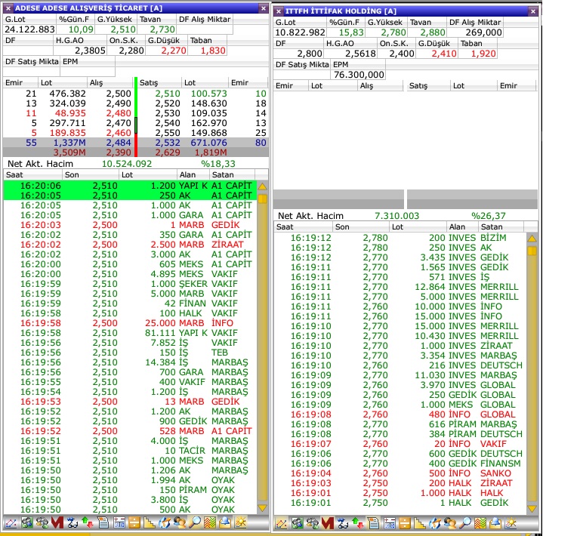Image resolution: width=580 pixels, height=536 pixels.
Task: Click green-up red-down arrows icon in ADESE toolbar
Action: point(88,522)
